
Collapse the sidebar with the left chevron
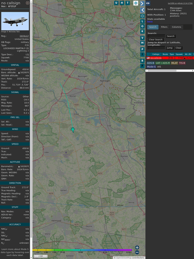pos(142,10)
